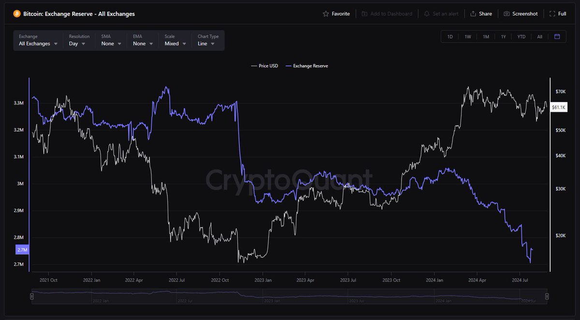Click the left handle of range navigator
580x320 pixels.
pyautogui.click(x=32, y=296)
